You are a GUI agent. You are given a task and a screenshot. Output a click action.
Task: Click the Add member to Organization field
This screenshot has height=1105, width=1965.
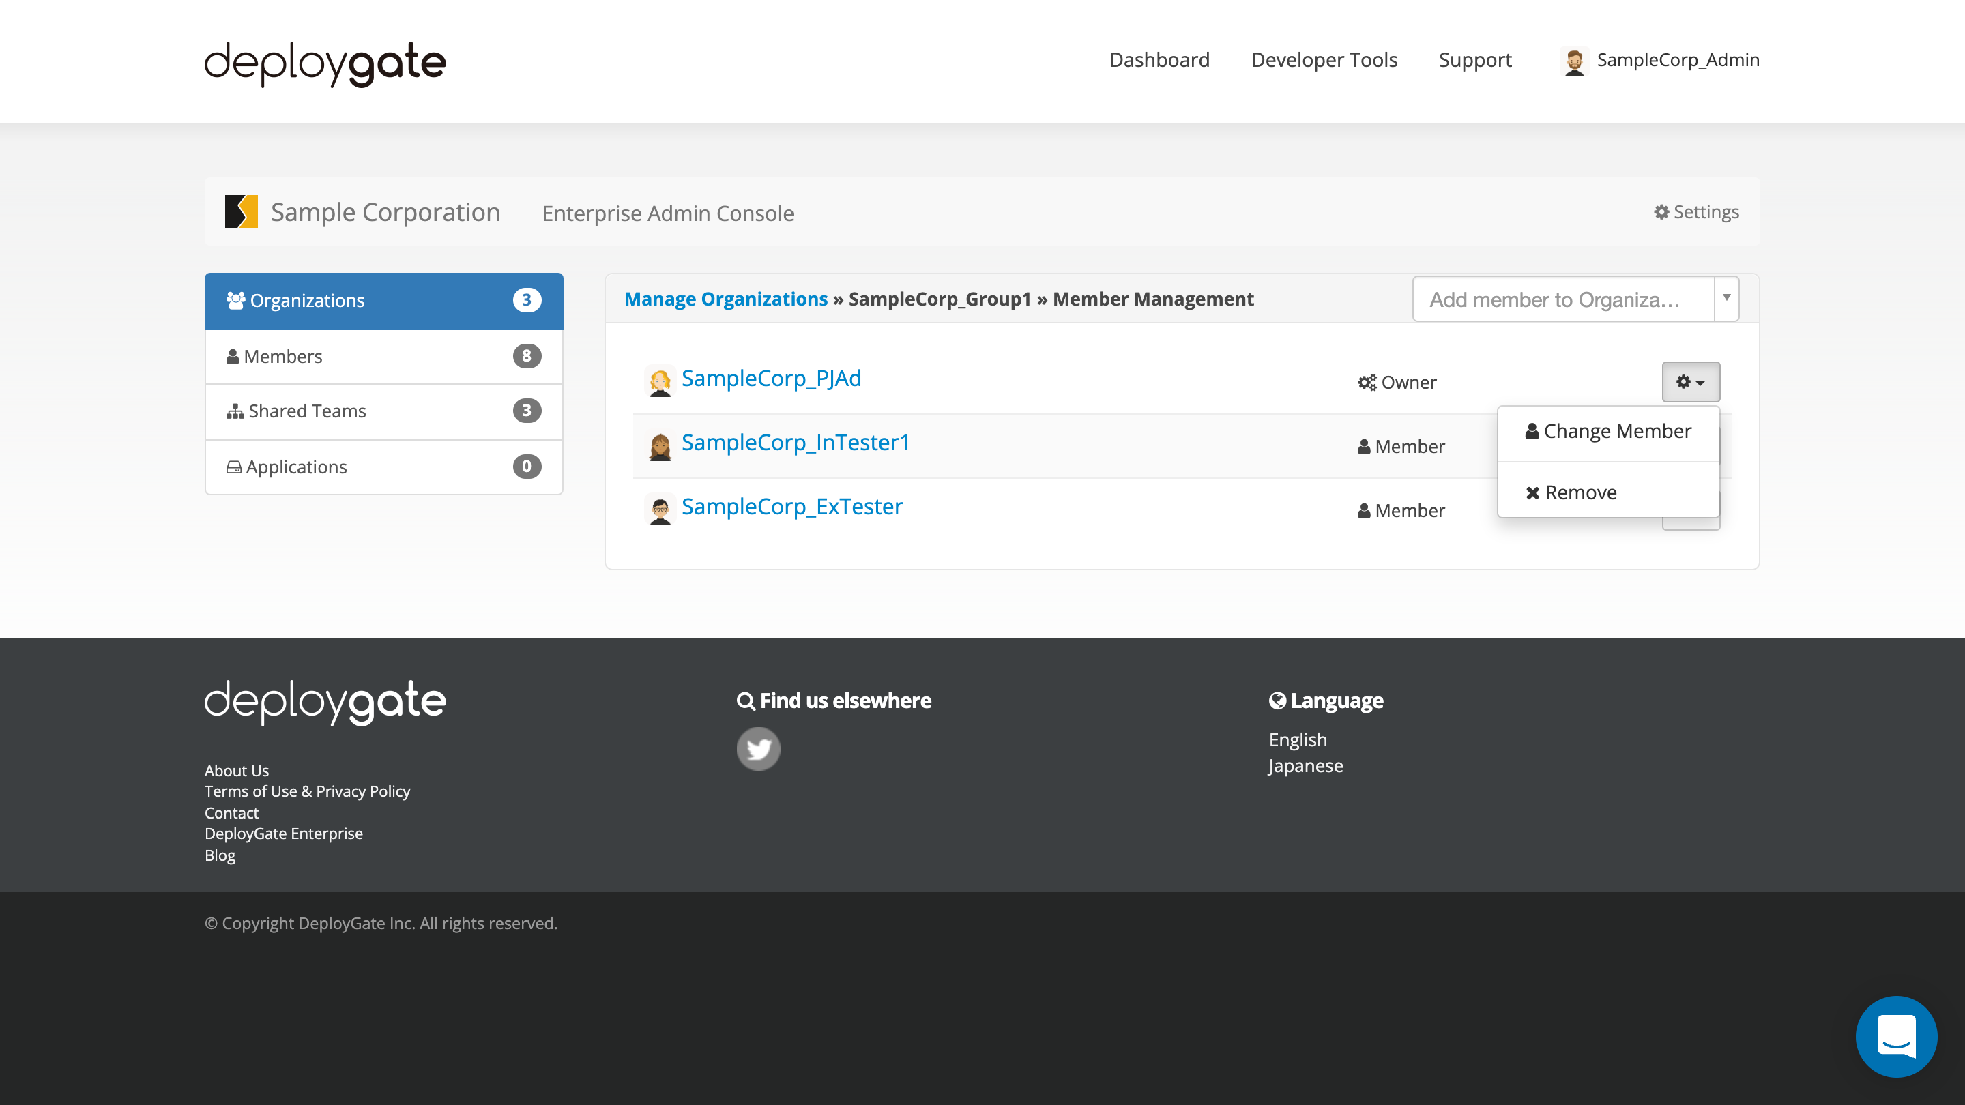1563,299
